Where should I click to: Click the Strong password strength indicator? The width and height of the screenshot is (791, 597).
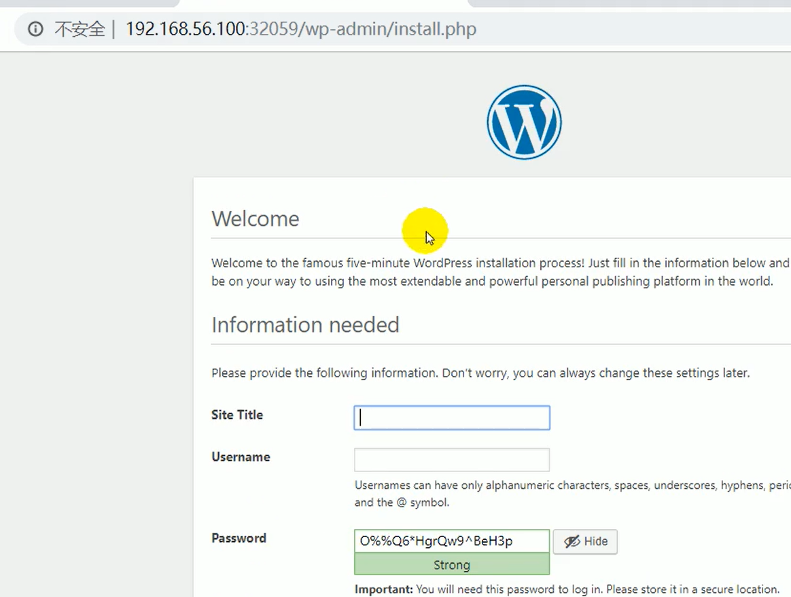pos(452,564)
